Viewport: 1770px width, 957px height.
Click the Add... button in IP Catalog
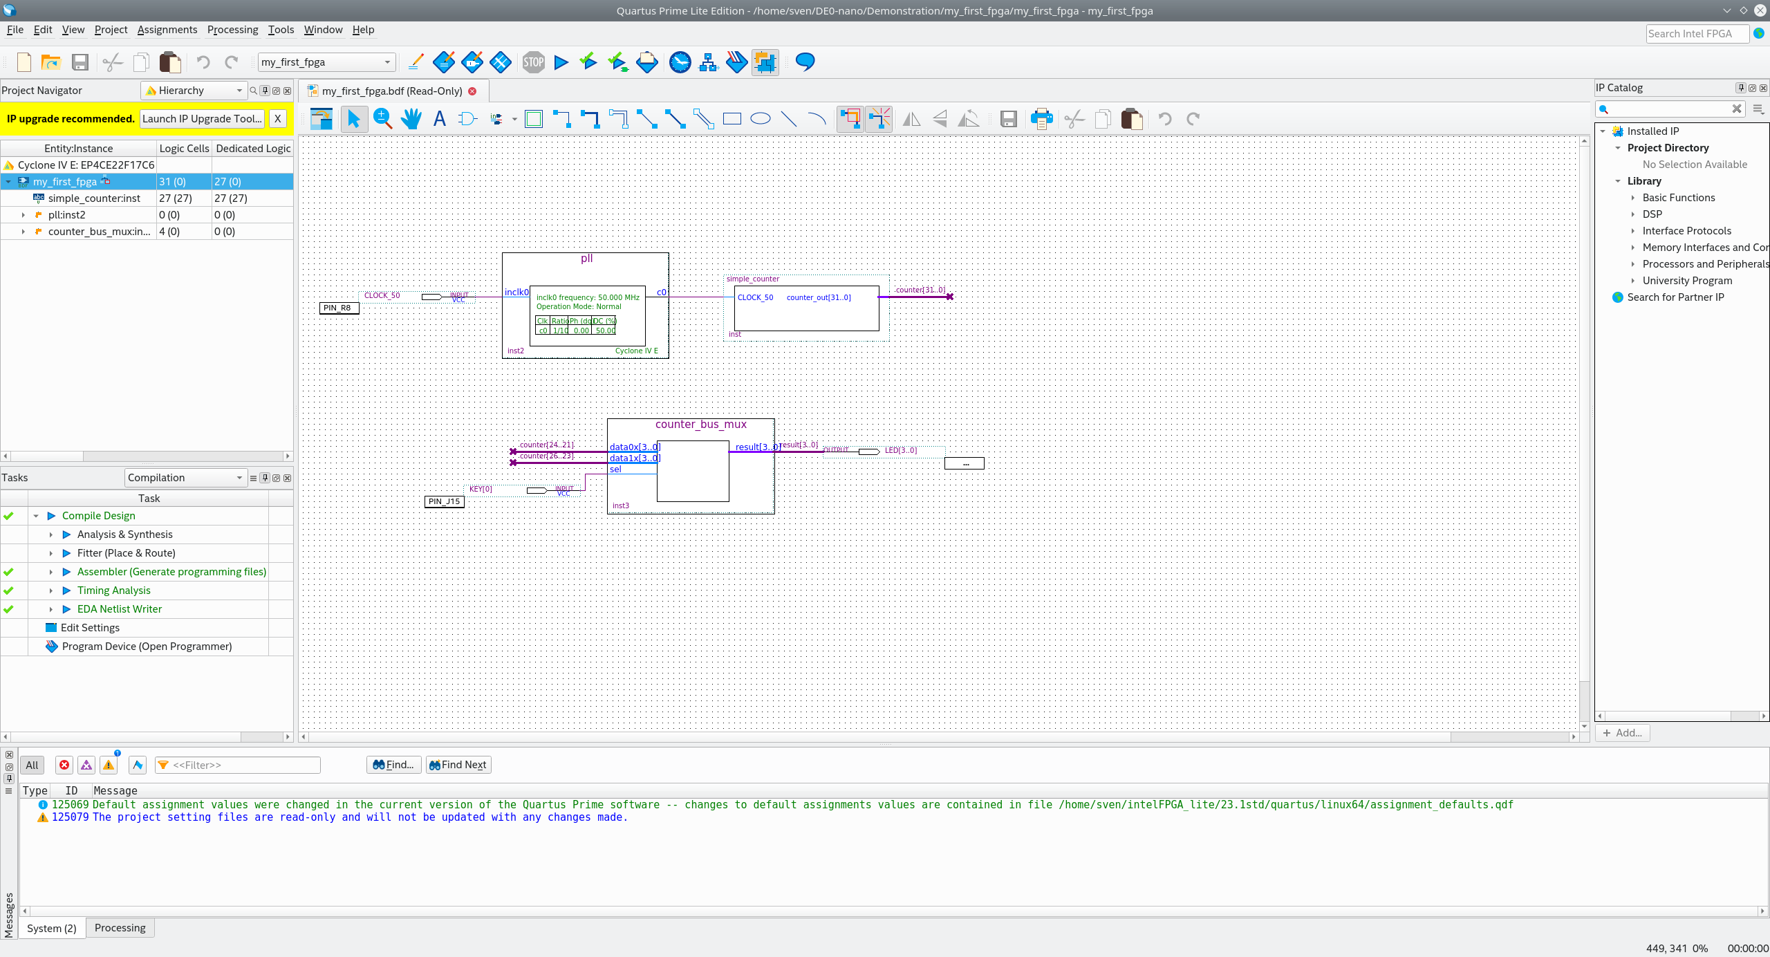pos(1623,733)
